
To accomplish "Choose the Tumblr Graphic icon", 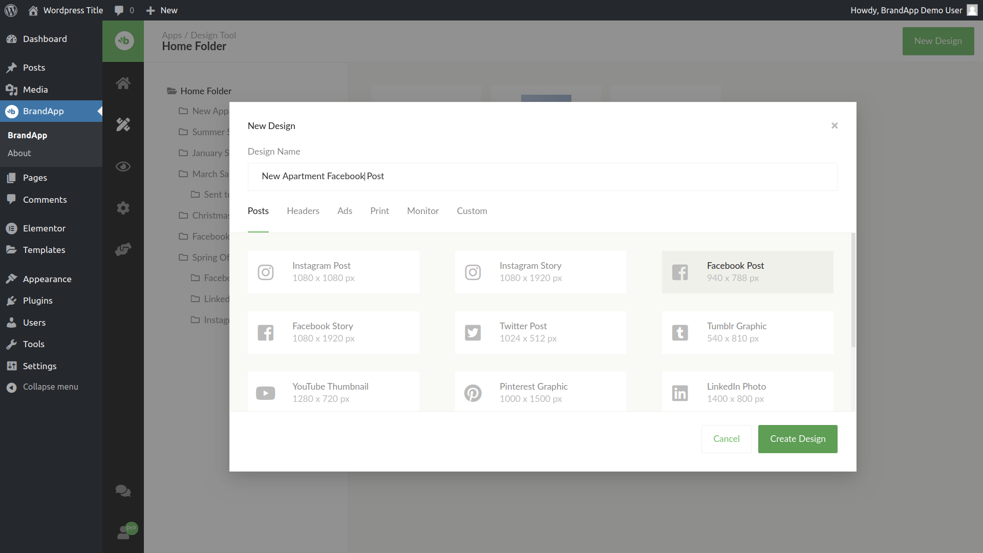I will [680, 333].
